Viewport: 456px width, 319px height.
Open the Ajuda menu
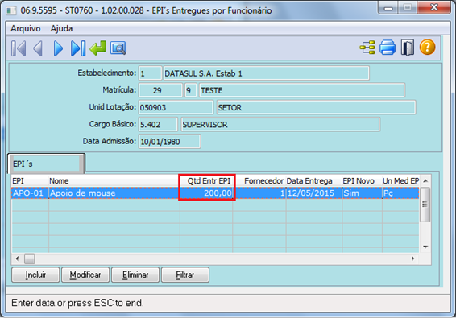[61, 28]
